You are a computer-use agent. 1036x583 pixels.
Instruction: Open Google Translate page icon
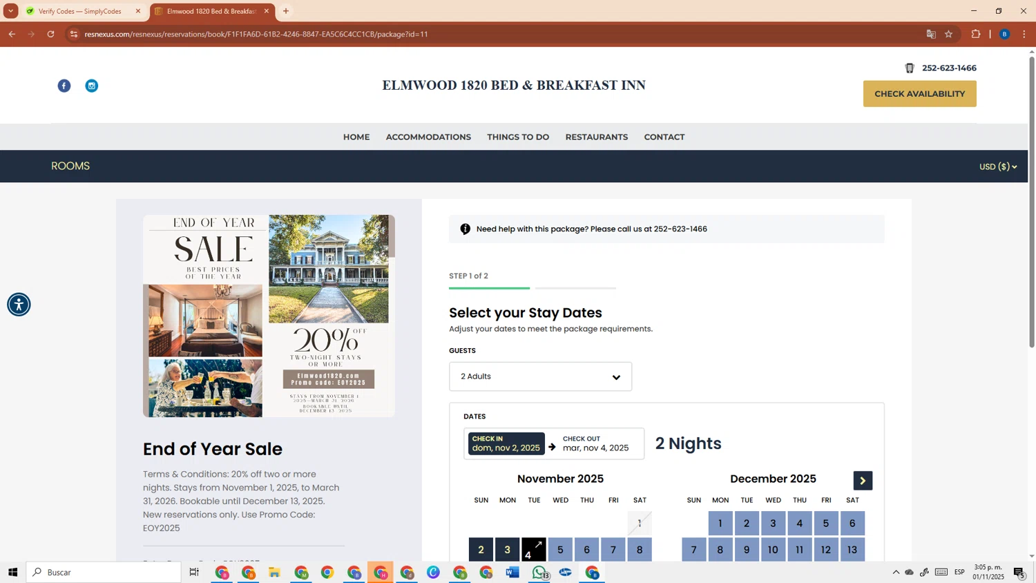point(931,34)
